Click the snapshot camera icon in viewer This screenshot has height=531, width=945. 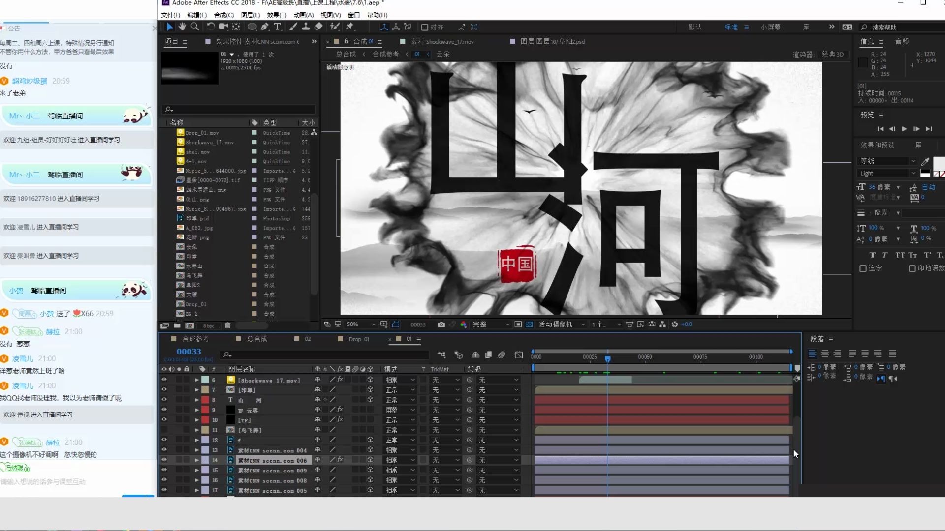[441, 324]
